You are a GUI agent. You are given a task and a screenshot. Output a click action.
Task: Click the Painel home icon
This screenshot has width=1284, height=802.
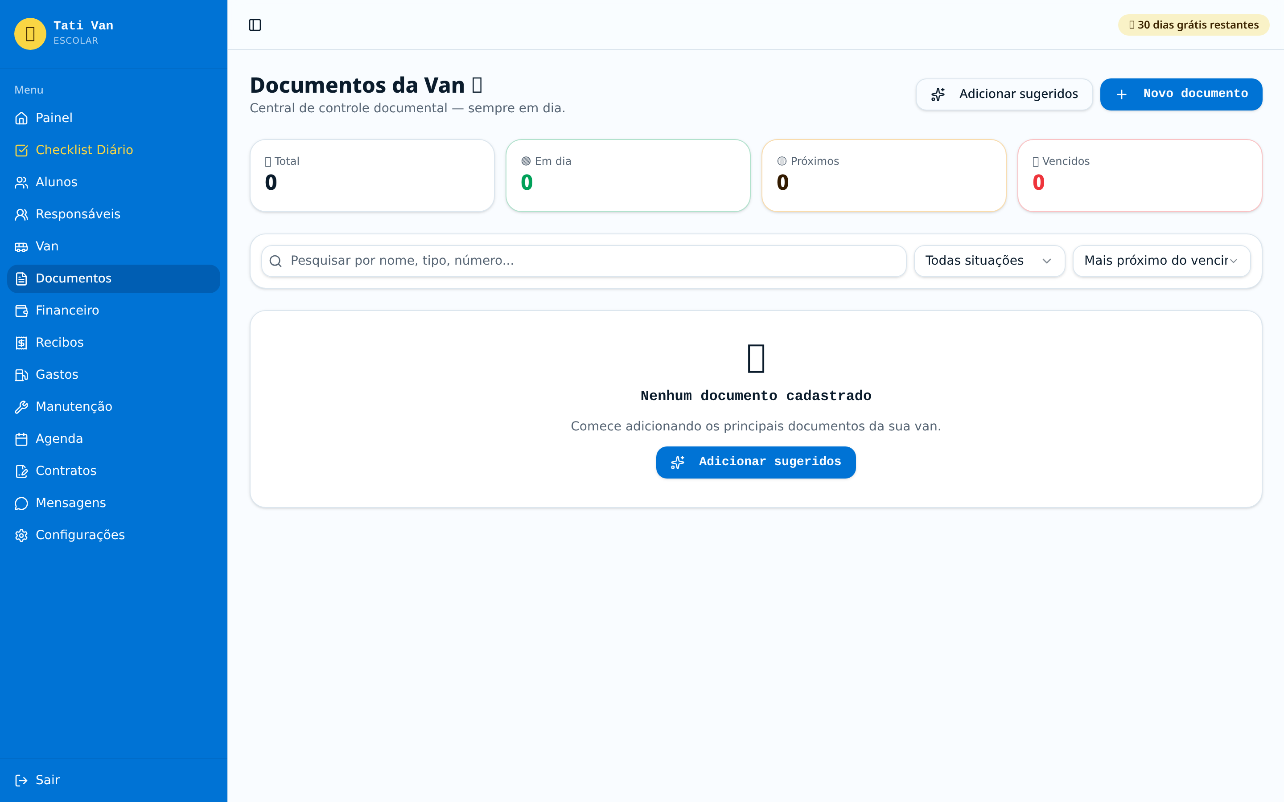tap(21, 118)
